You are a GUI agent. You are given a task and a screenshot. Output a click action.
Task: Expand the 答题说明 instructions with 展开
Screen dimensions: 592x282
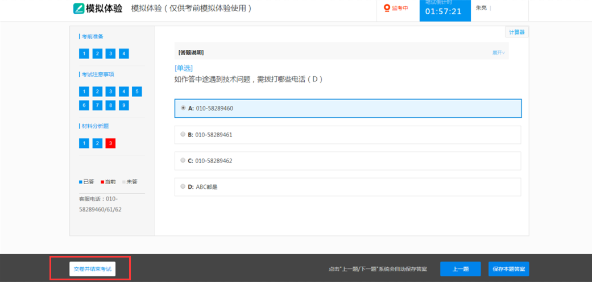(498, 53)
